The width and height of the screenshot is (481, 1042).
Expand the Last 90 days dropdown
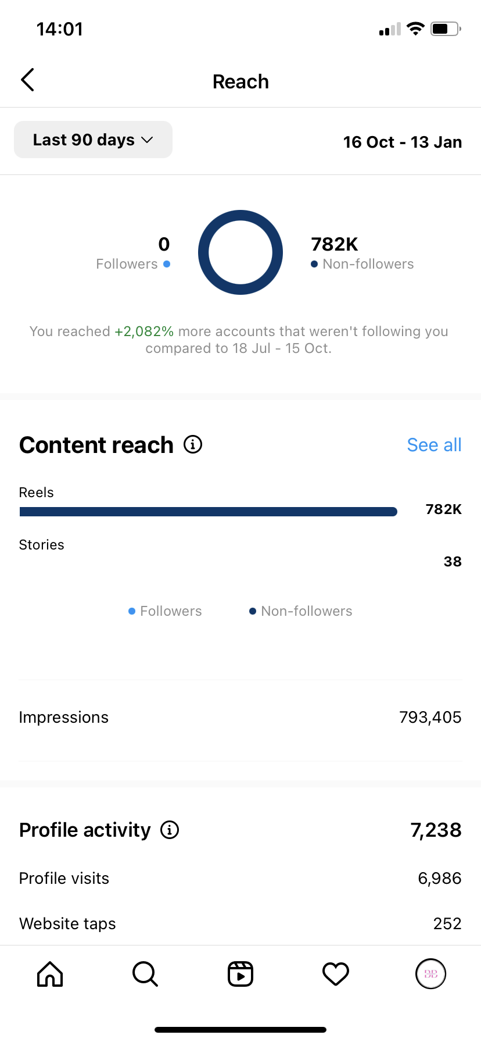point(93,140)
